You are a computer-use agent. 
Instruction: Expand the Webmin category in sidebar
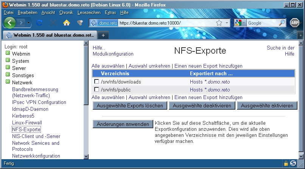click(x=8, y=54)
